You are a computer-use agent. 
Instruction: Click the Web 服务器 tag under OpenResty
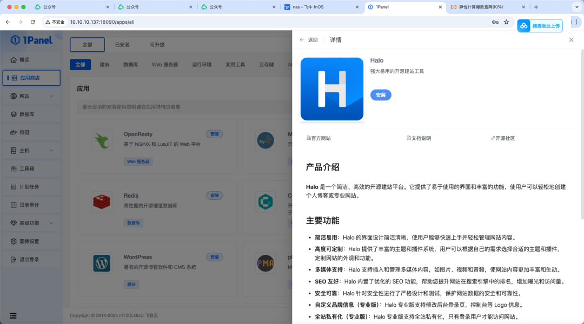(x=138, y=161)
